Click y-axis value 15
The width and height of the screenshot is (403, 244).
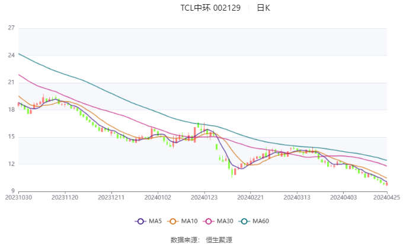[11, 137]
